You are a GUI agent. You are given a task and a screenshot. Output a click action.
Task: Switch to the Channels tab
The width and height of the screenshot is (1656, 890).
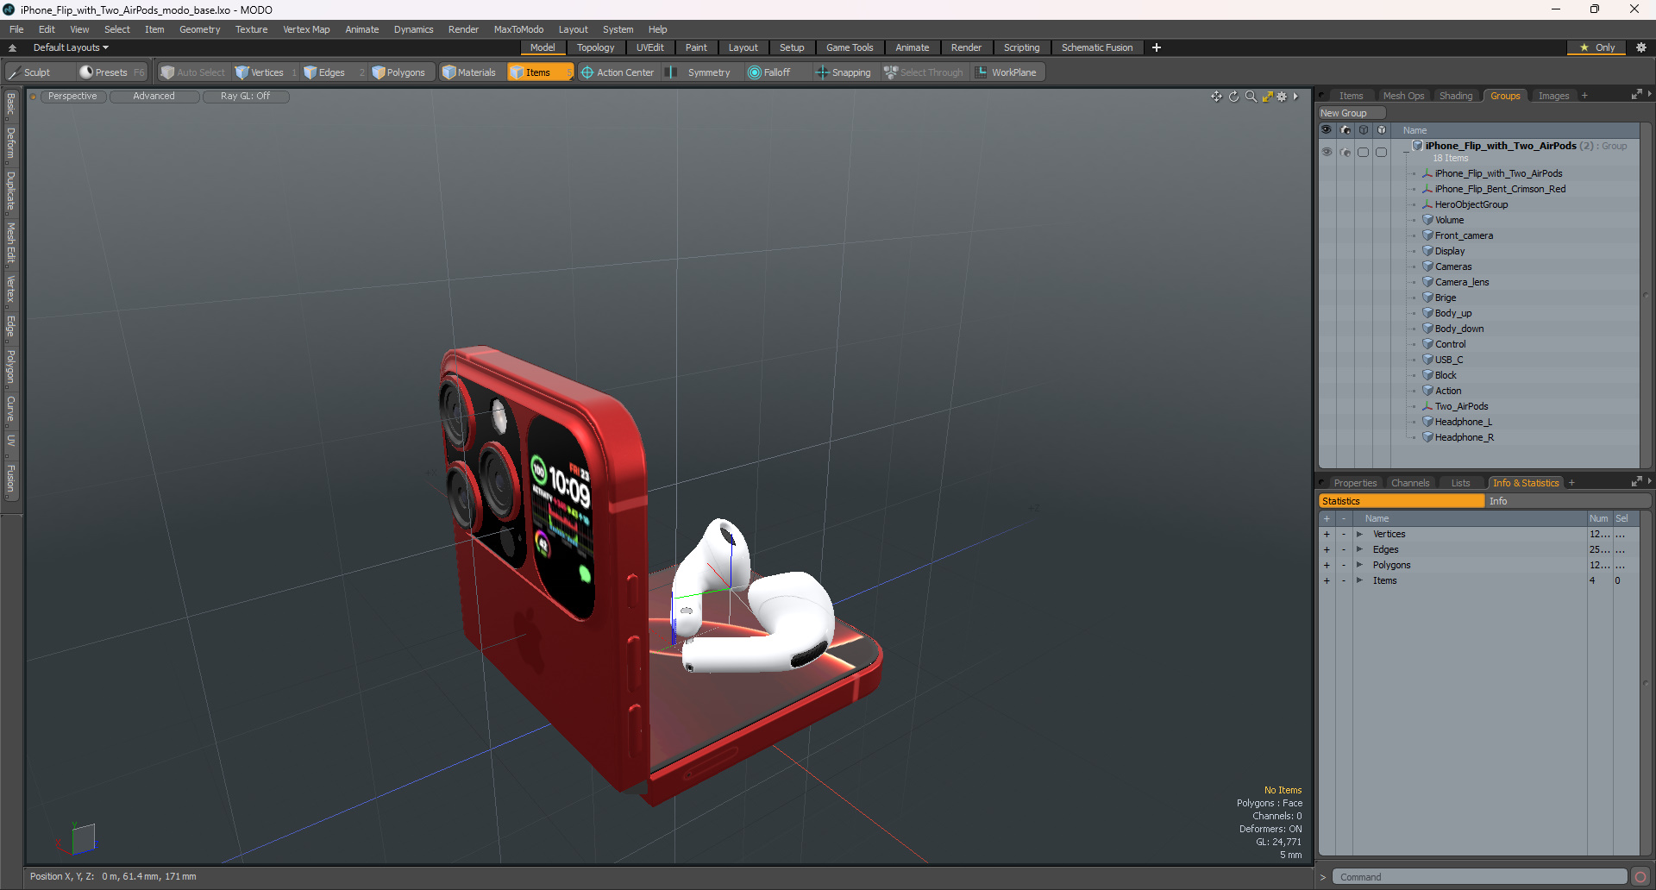click(x=1410, y=483)
